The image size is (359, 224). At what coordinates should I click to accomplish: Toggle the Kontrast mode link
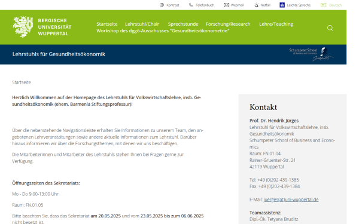coord(173,5)
